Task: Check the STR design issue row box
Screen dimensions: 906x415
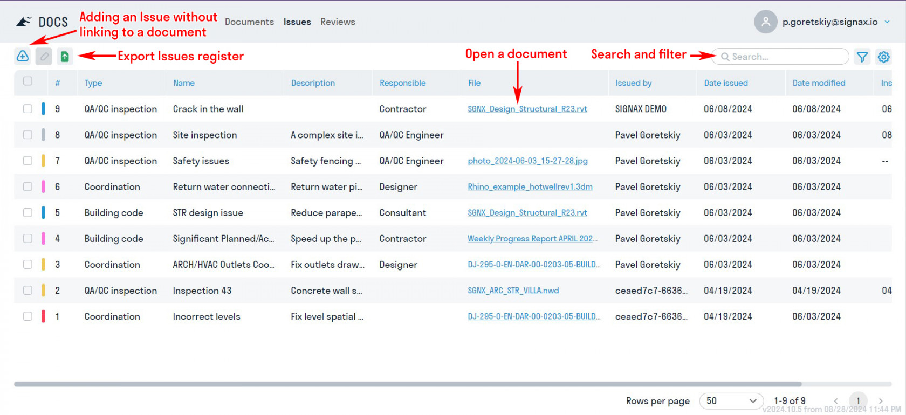Action: pos(28,212)
